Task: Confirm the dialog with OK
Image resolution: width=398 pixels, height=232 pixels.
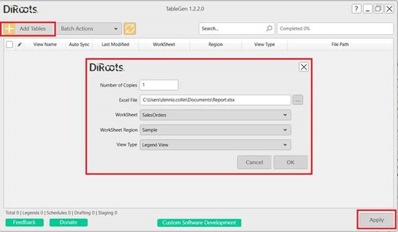Action: click(x=290, y=162)
